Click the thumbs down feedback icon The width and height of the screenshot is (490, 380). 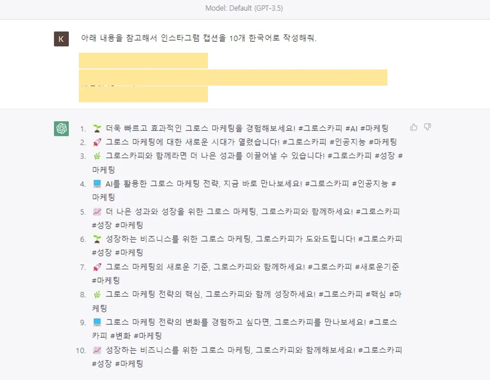(x=426, y=127)
